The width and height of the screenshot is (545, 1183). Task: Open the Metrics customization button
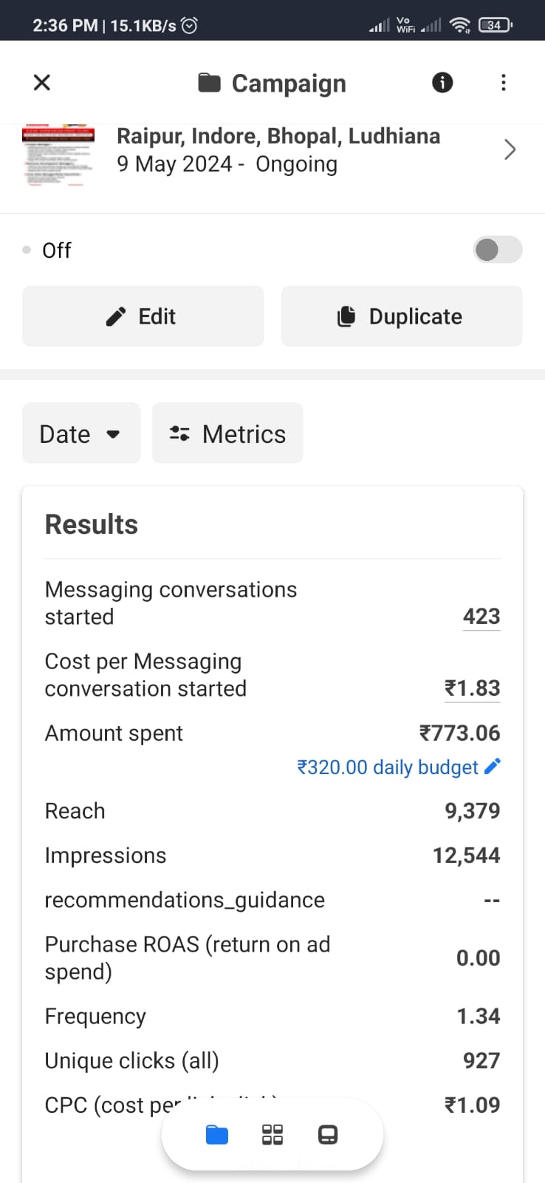click(227, 433)
